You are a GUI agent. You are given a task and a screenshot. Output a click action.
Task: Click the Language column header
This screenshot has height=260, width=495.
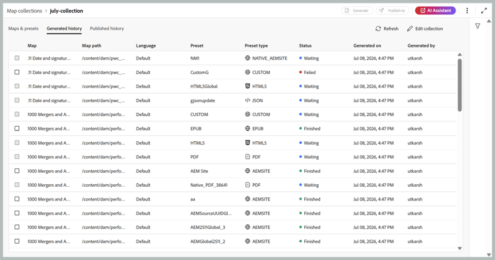tap(146, 46)
